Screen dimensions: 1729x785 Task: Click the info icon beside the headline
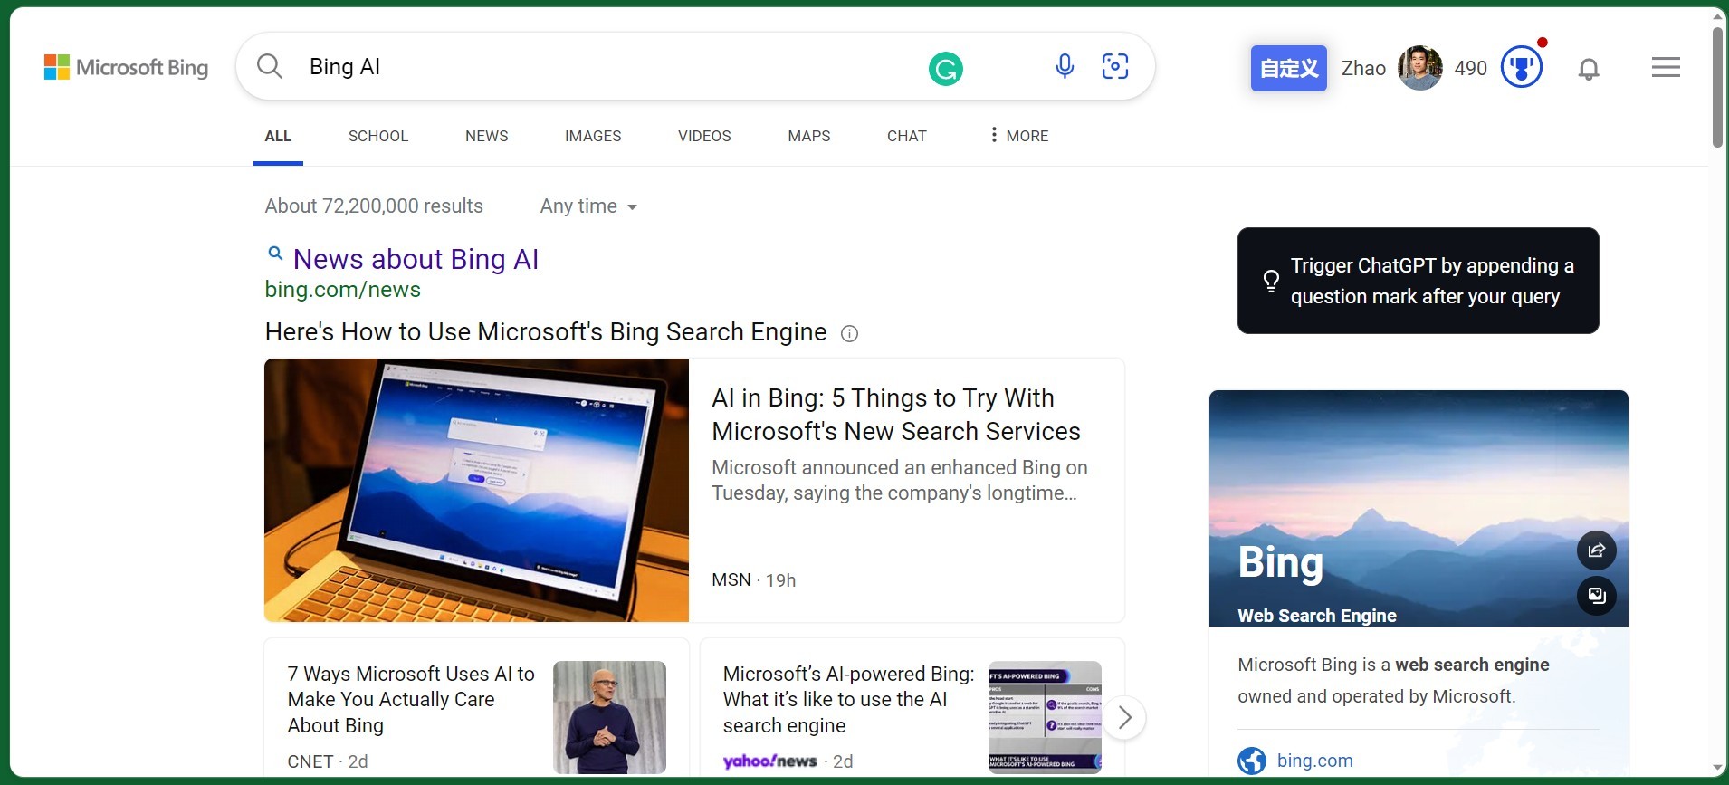[849, 333]
